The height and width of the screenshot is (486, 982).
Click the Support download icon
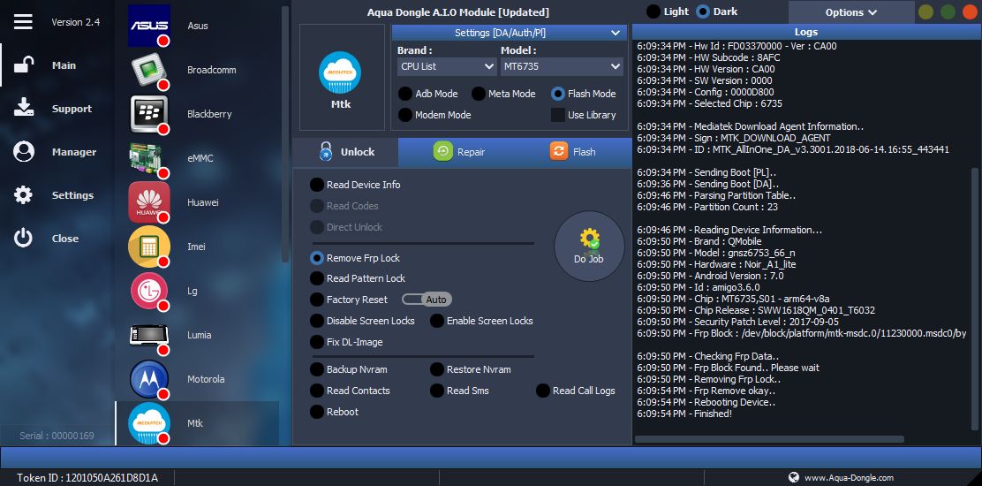point(24,109)
